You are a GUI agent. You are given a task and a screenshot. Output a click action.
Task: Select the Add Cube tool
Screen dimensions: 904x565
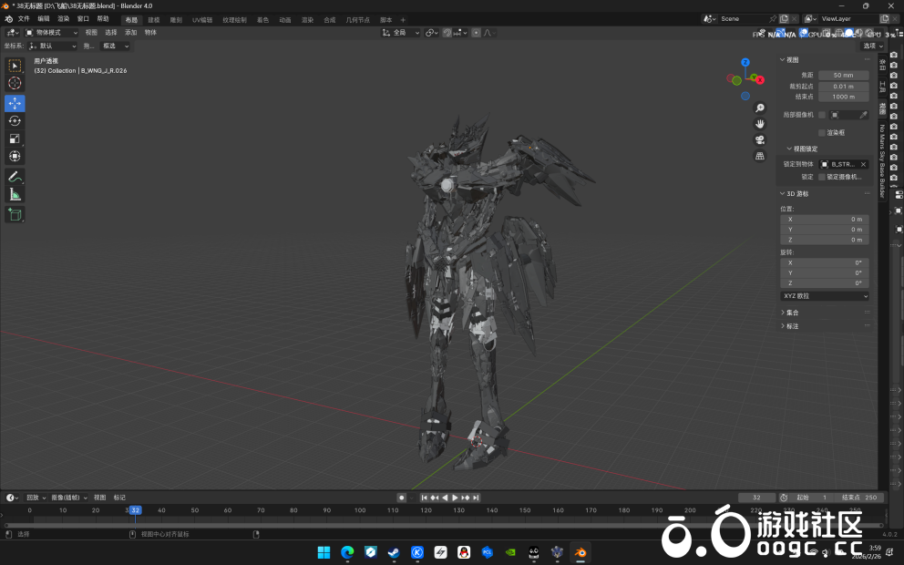point(15,214)
